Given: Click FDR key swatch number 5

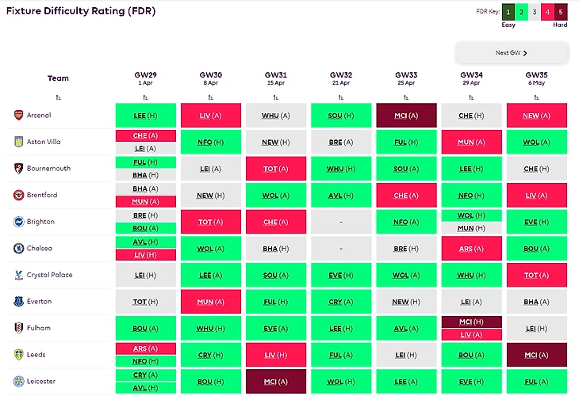Looking at the screenshot, I should point(560,12).
